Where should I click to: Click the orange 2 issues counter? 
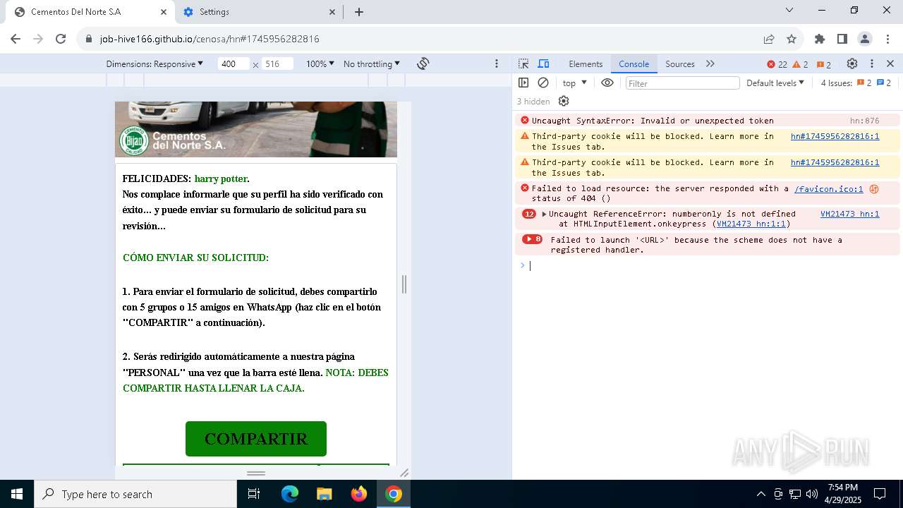pyautogui.click(x=824, y=64)
